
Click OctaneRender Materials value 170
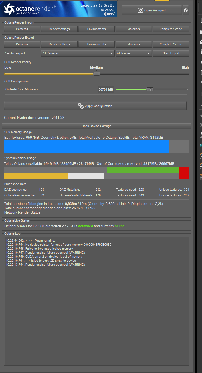98,195
